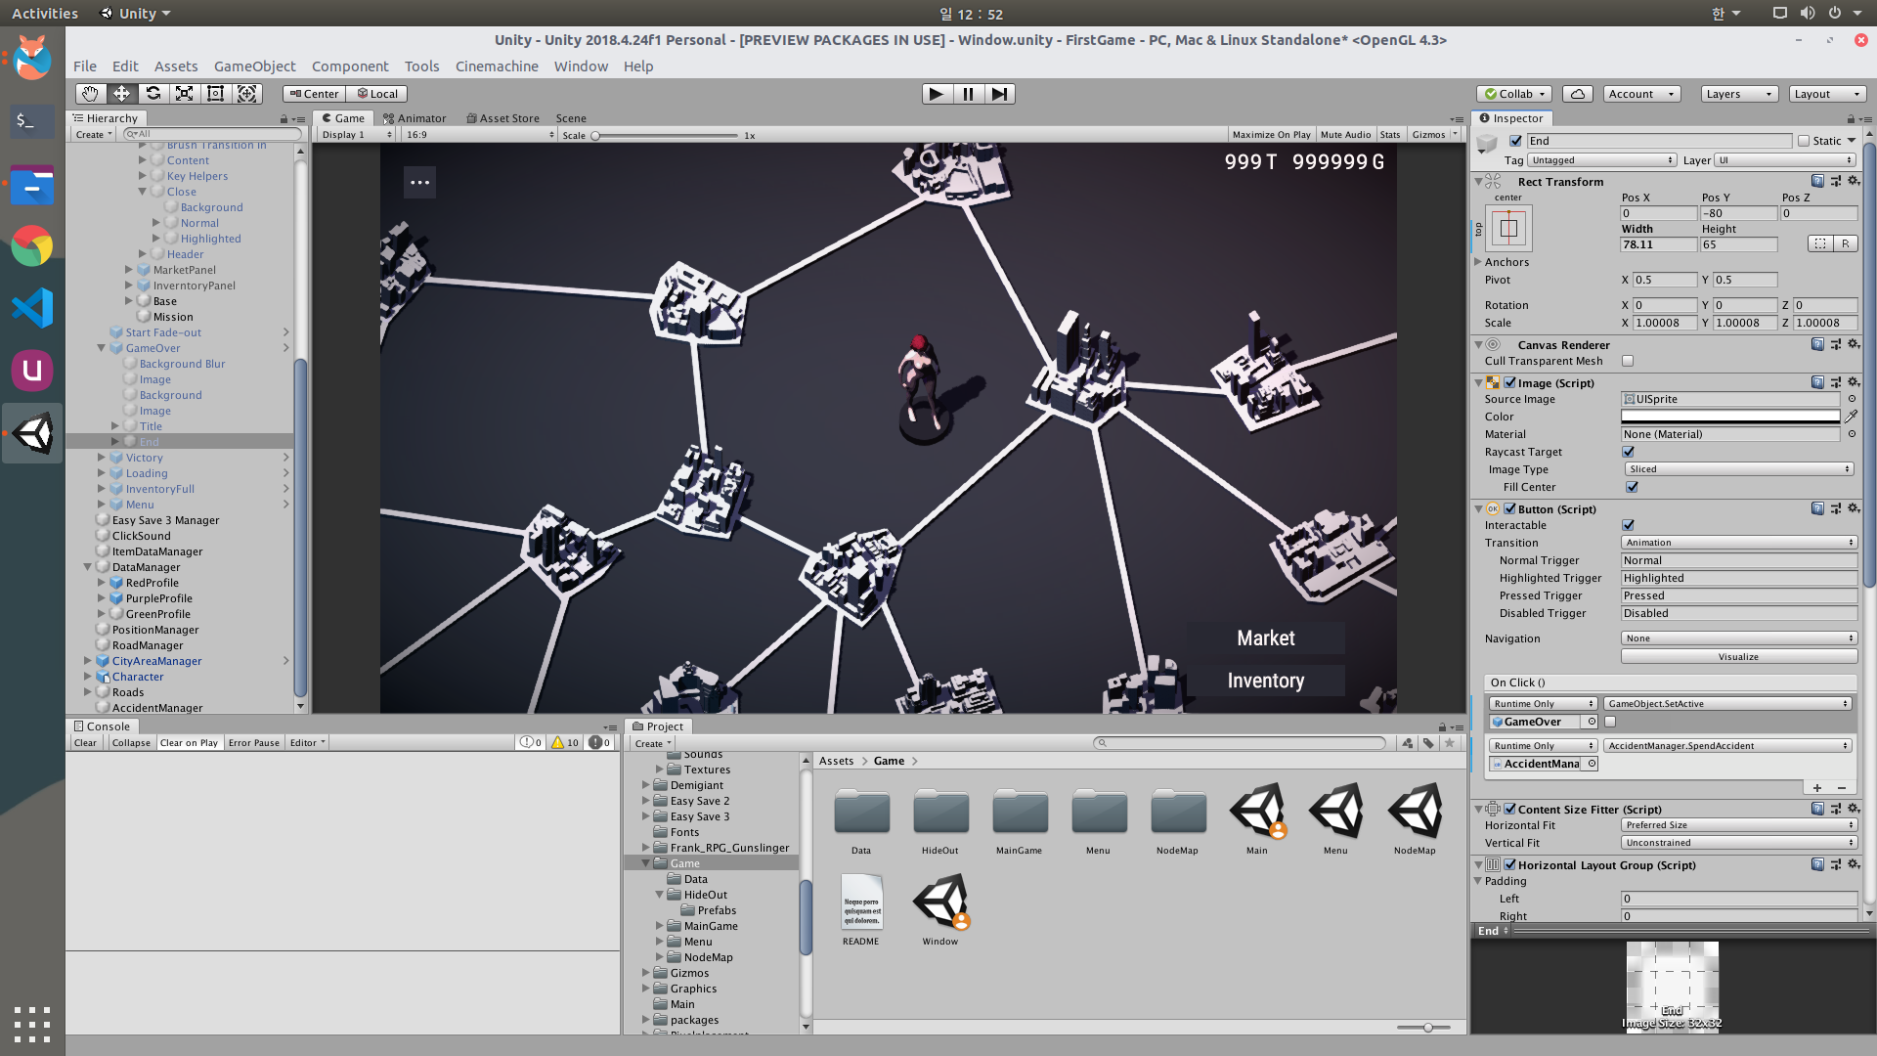Switch to the Scene tab
Image resolution: width=1877 pixels, height=1056 pixels.
click(x=571, y=118)
